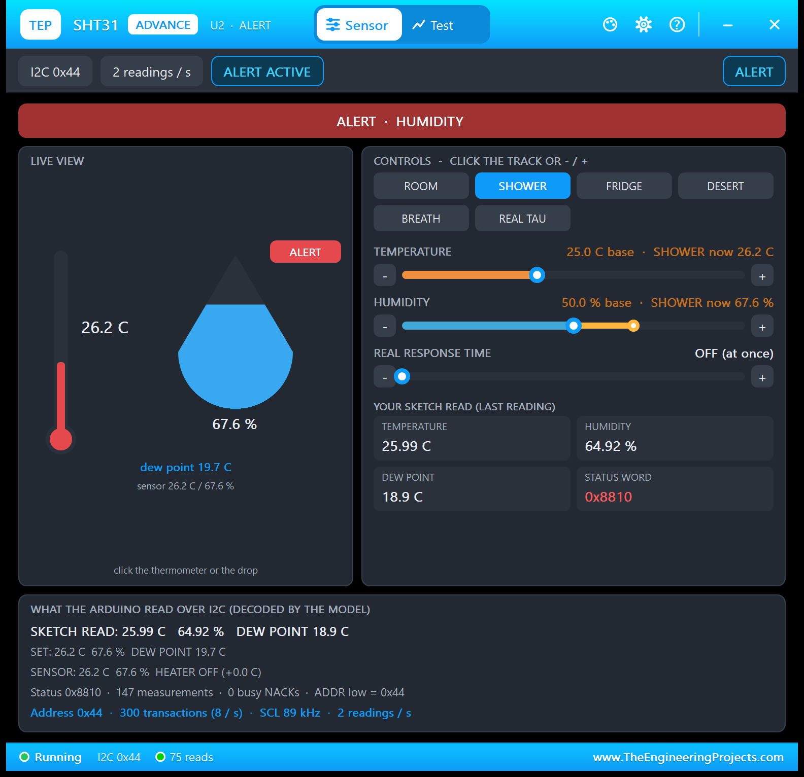This screenshot has width=804, height=777.
Task: Click the sketch temperature 25.99 C card
Action: pyautogui.click(x=472, y=438)
